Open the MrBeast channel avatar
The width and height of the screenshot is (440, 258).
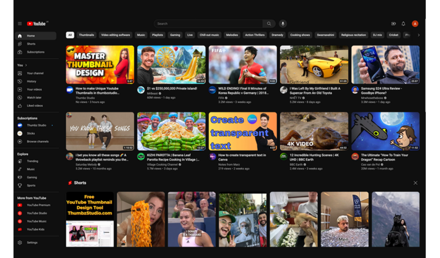click(x=141, y=90)
